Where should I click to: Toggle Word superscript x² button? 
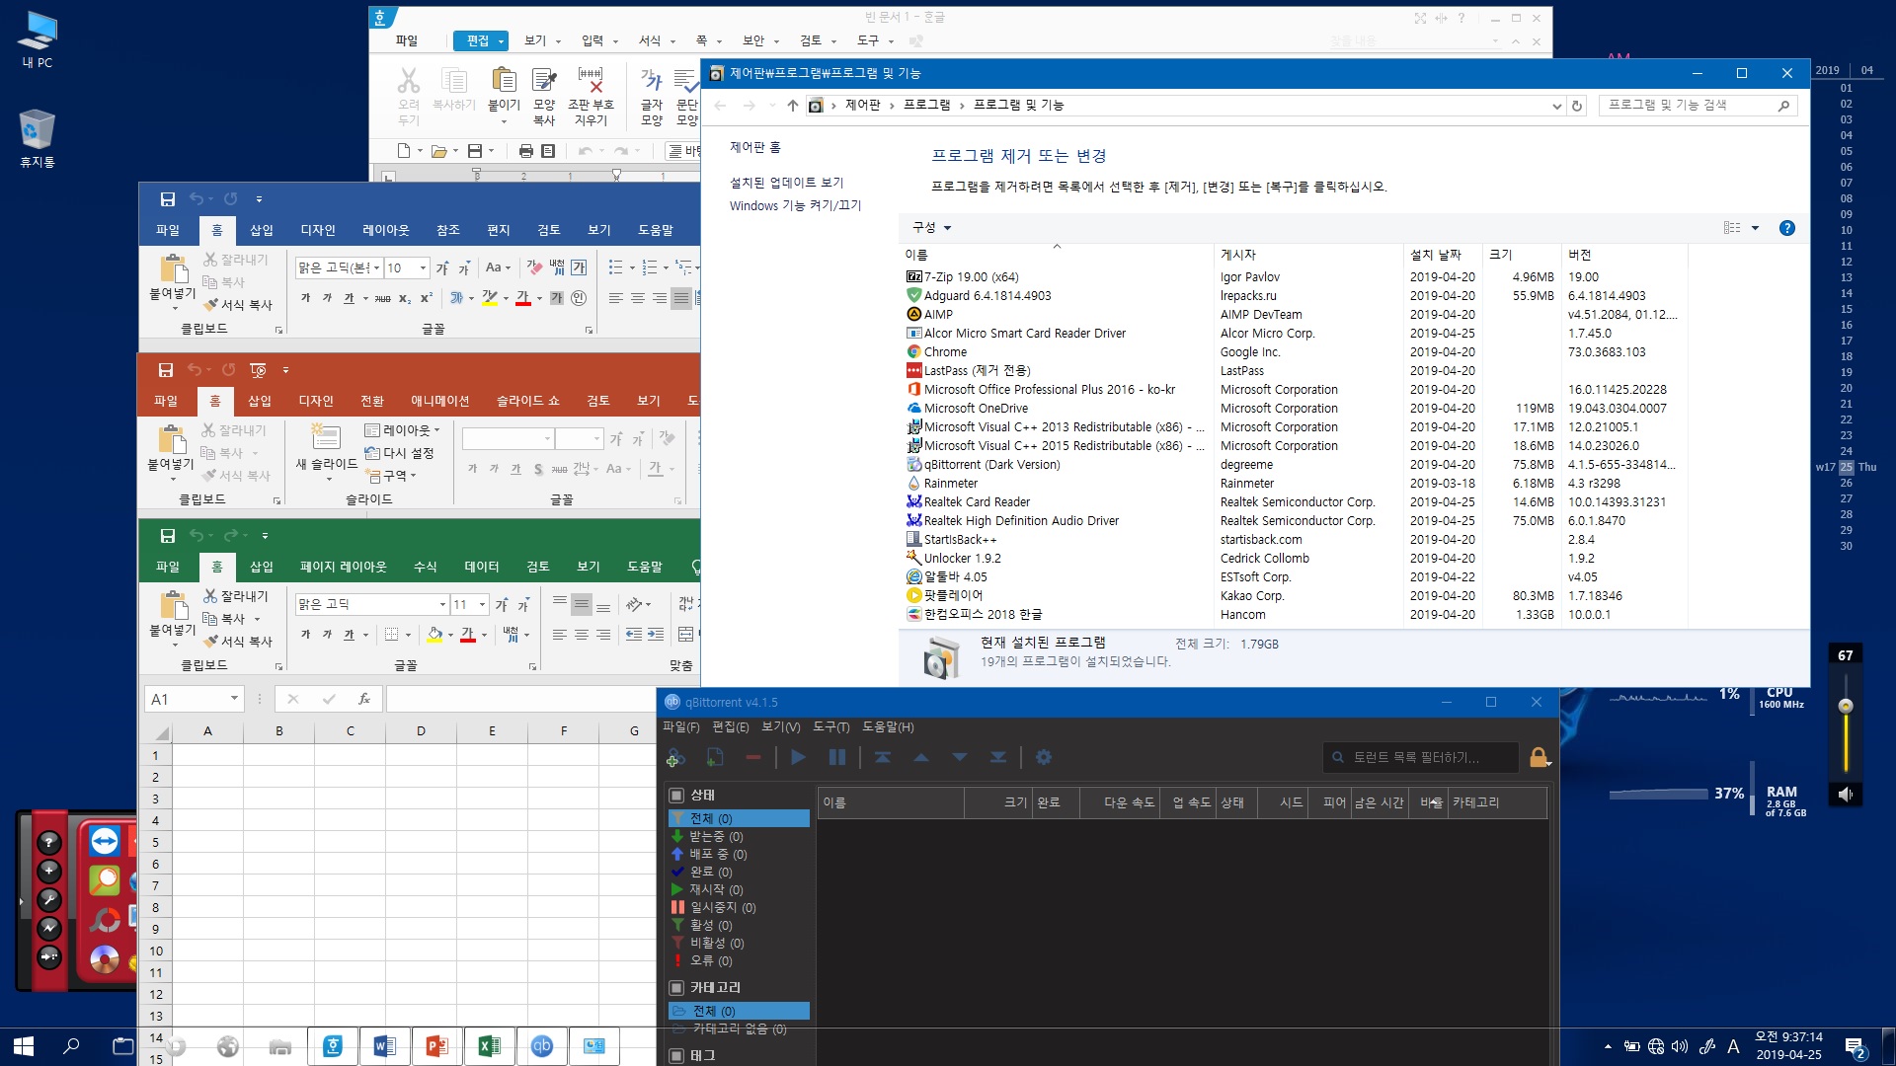[x=427, y=298]
